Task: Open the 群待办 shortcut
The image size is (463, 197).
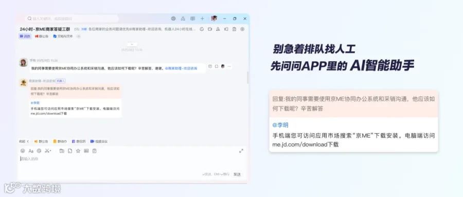Action: (x=60, y=141)
